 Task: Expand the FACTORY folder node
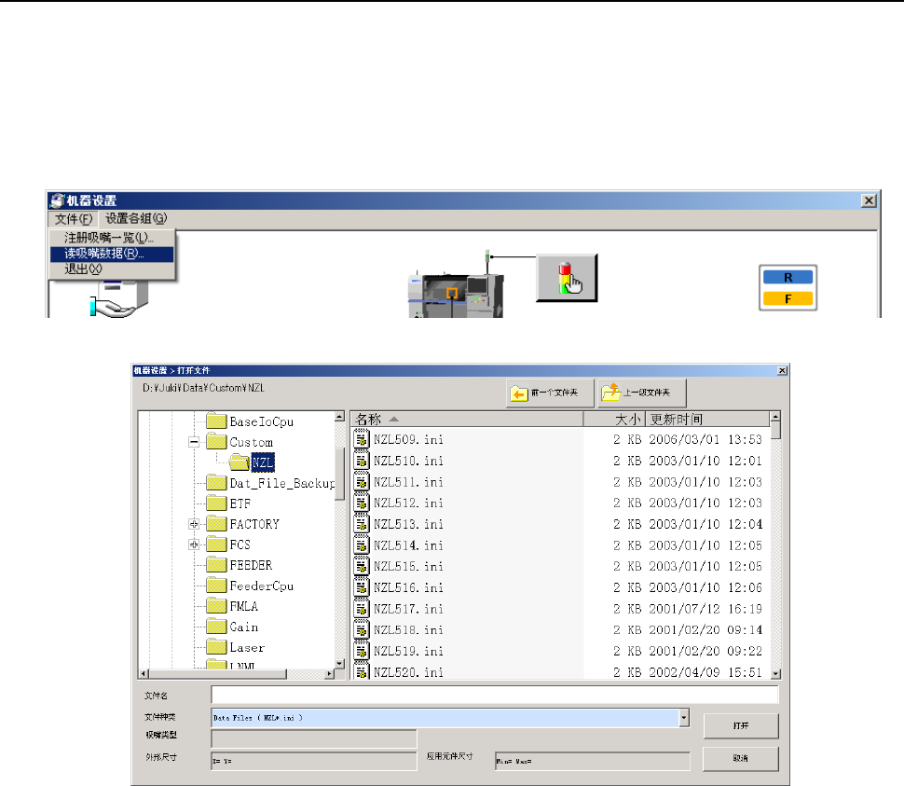[194, 524]
